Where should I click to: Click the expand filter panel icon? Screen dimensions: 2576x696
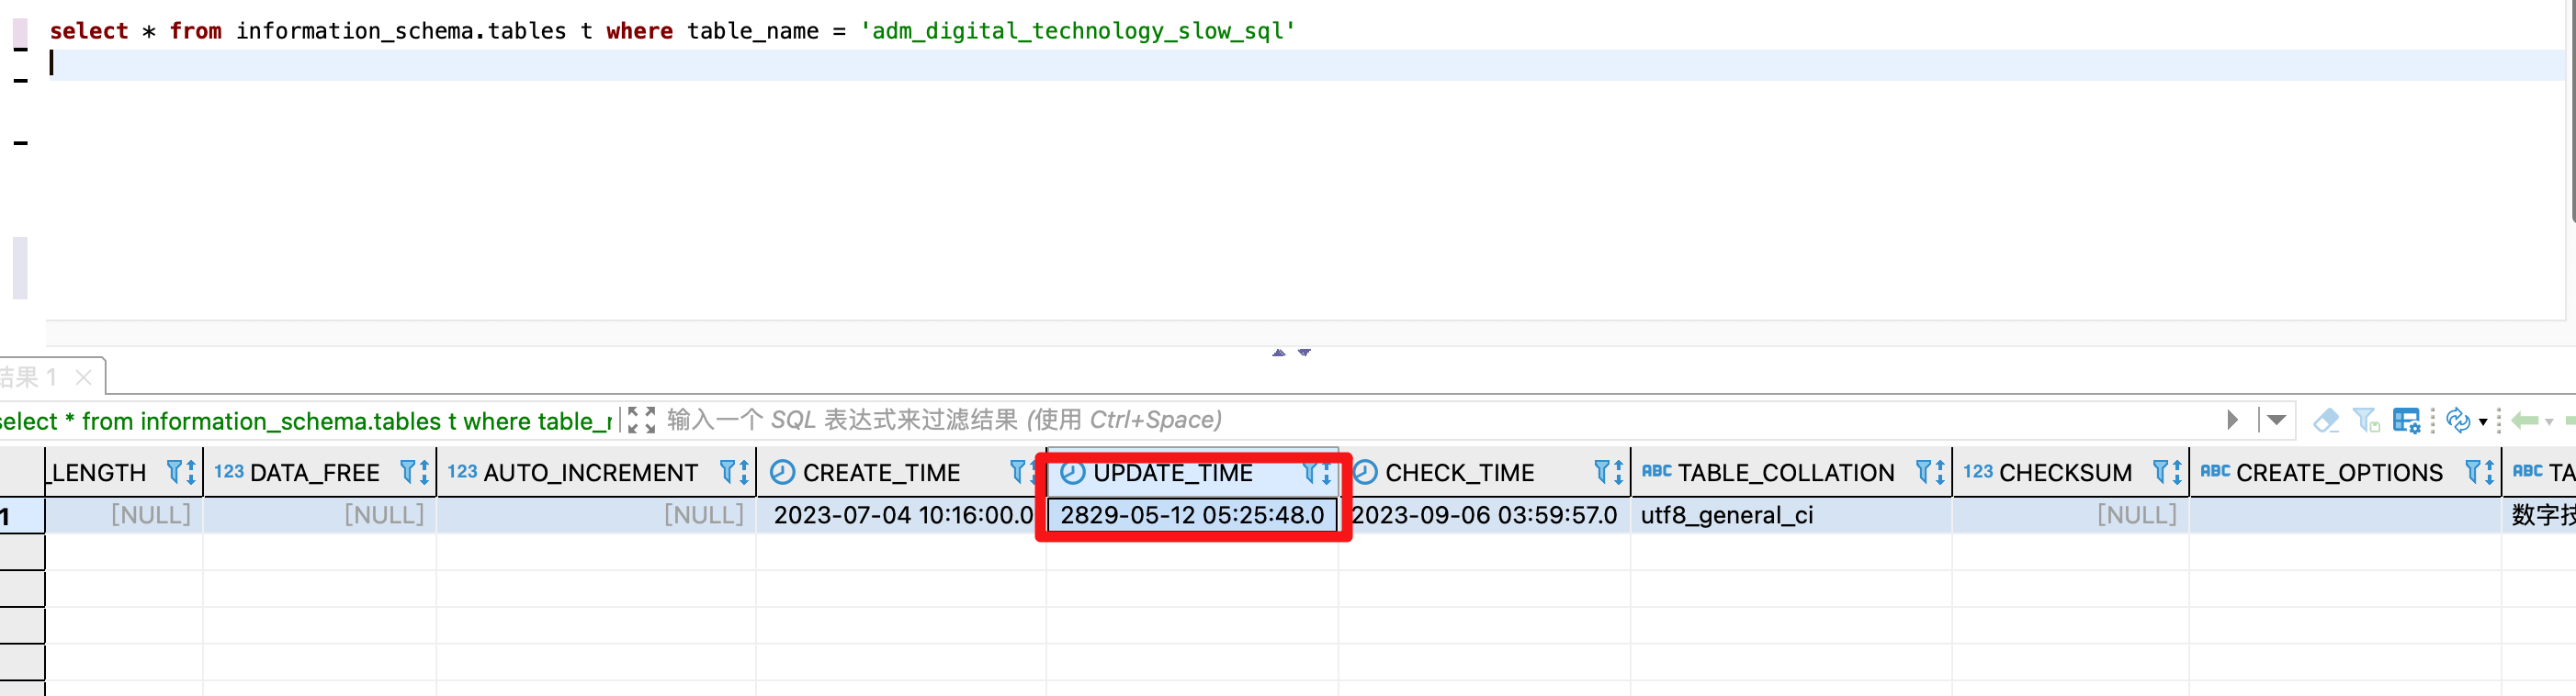point(641,420)
